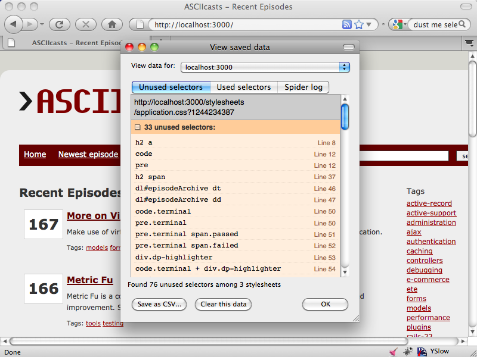This screenshot has width=477, height=357.
Task: Click the Clear this data button
Action: [223, 304]
